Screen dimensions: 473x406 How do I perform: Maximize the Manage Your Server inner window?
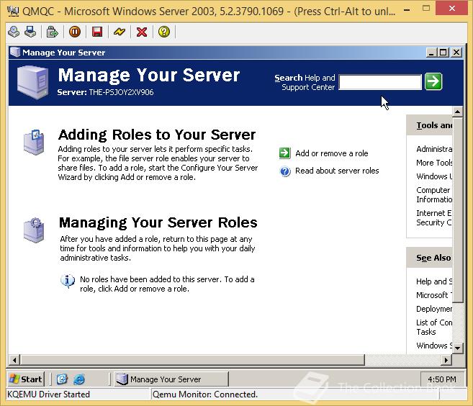click(x=443, y=53)
